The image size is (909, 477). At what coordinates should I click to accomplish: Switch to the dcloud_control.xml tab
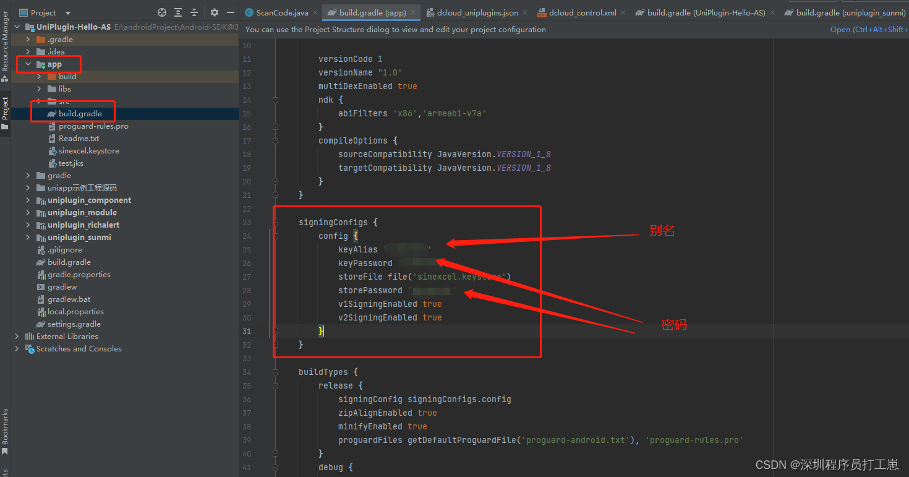point(583,12)
